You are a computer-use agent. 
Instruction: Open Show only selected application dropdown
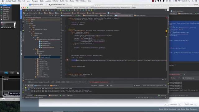point(154,86)
